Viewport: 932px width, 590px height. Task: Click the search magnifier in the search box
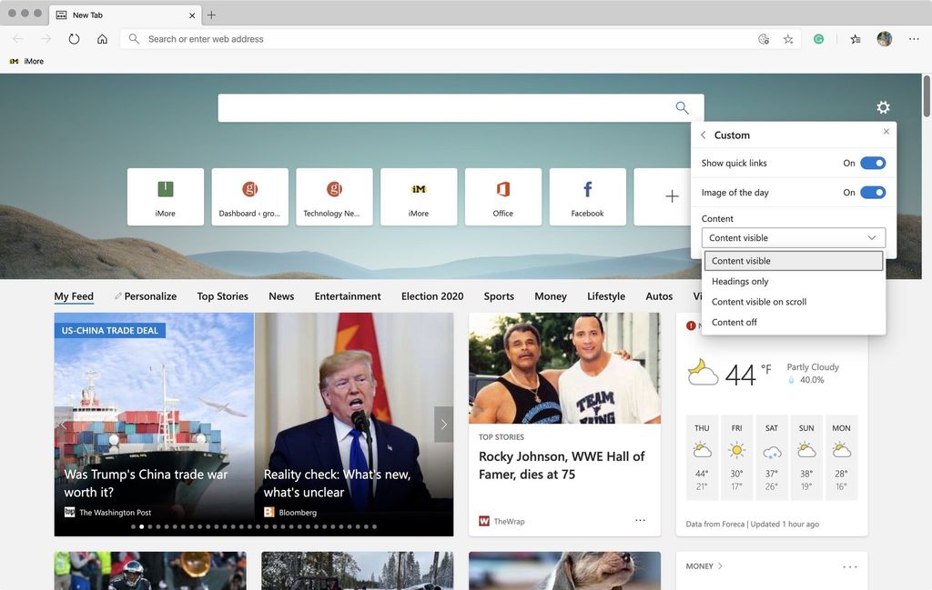(682, 107)
